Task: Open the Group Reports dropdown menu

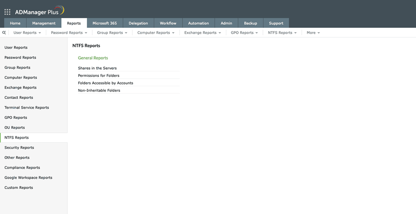Action: click(x=112, y=32)
